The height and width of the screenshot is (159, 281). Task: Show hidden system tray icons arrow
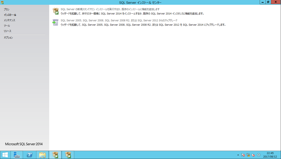238,155
